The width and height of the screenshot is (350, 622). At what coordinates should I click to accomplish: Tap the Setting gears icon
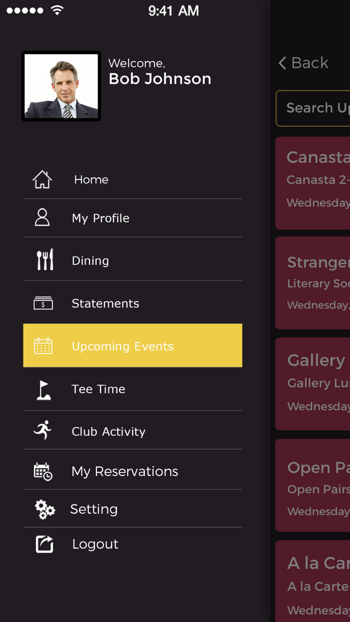tap(44, 509)
